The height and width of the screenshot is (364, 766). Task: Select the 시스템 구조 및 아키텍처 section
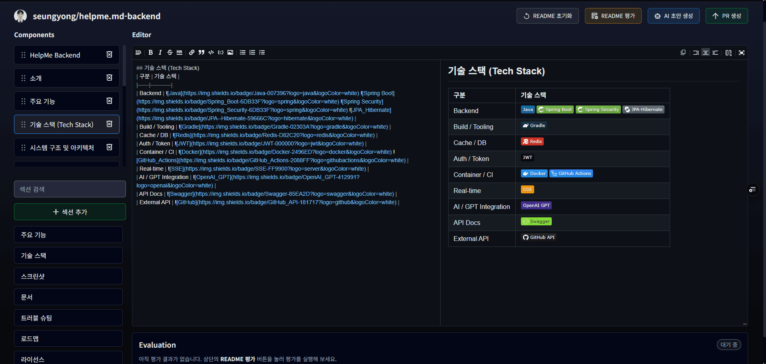tap(62, 148)
